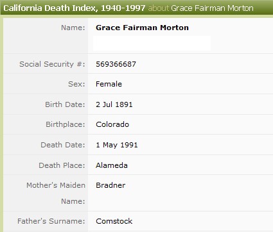
Task: Click the Social Security number 569366687
Action: pyautogui.click(x=116, y=64)
